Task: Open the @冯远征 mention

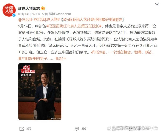Action: 25,19
